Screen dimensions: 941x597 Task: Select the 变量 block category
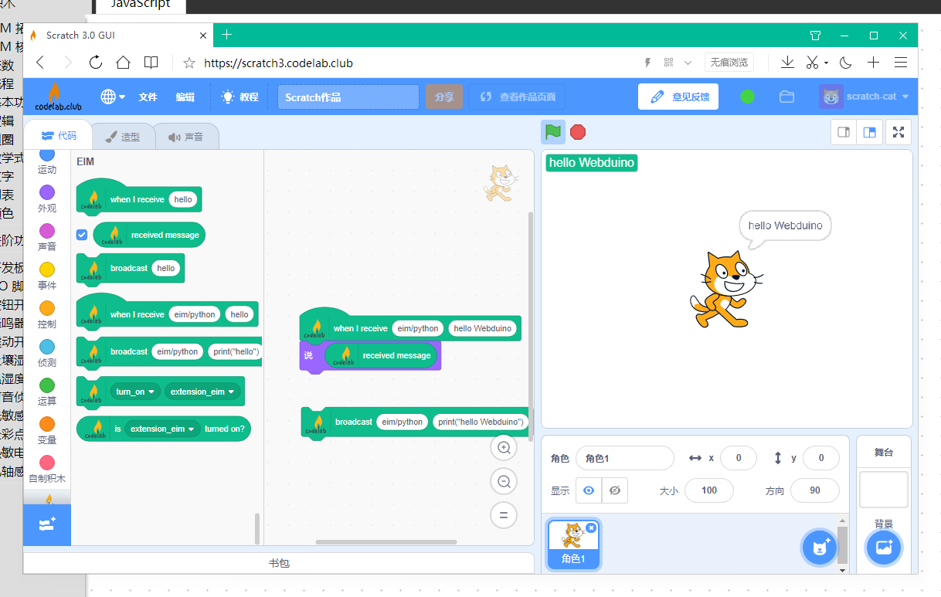[47, 429]
